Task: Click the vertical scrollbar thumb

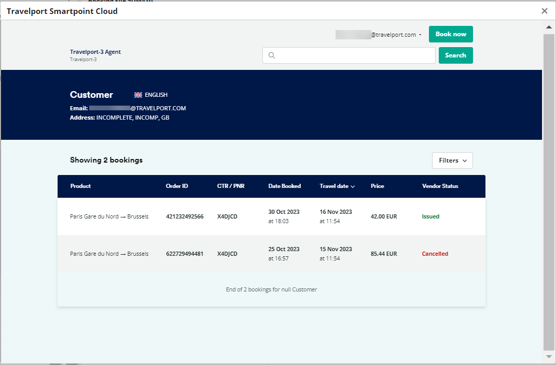Action: tap(549, 192)
